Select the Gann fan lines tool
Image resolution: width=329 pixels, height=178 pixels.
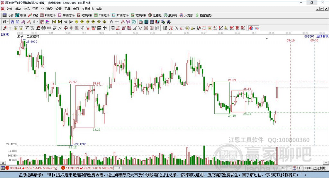[x=118, y=28]
